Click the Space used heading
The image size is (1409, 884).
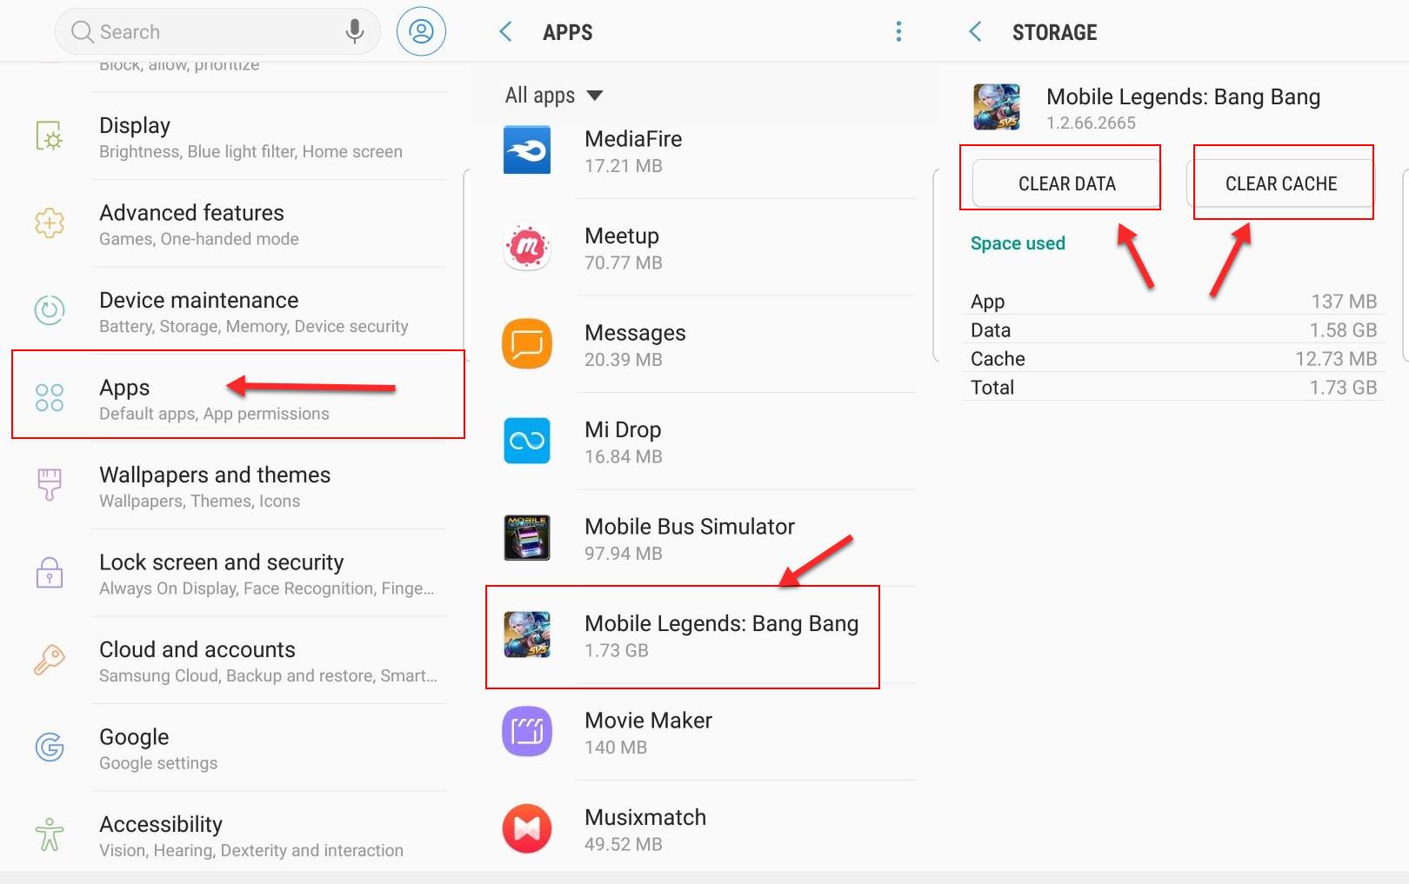pos(1018,243)
